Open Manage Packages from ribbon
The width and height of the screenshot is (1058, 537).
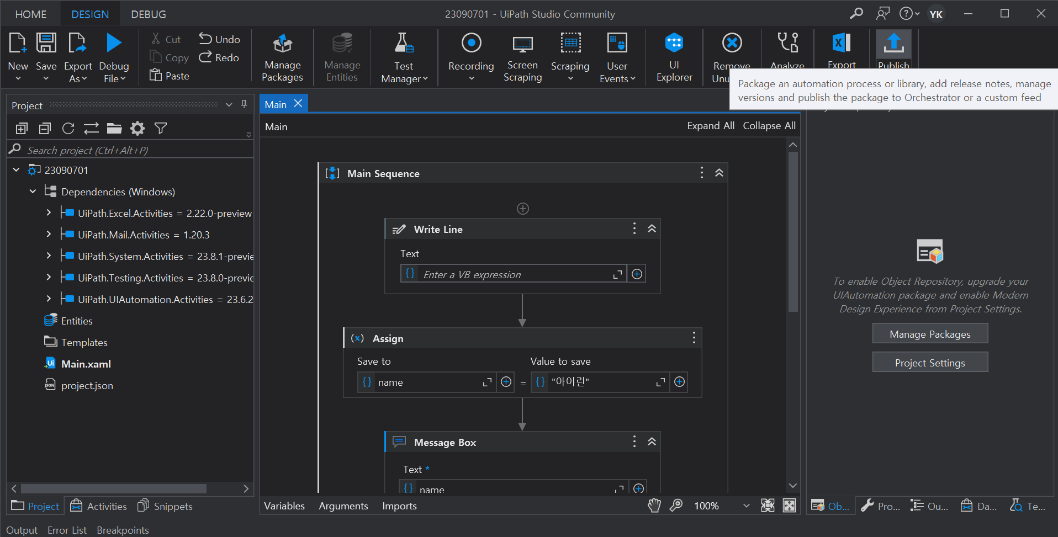(x=282, y=57)
